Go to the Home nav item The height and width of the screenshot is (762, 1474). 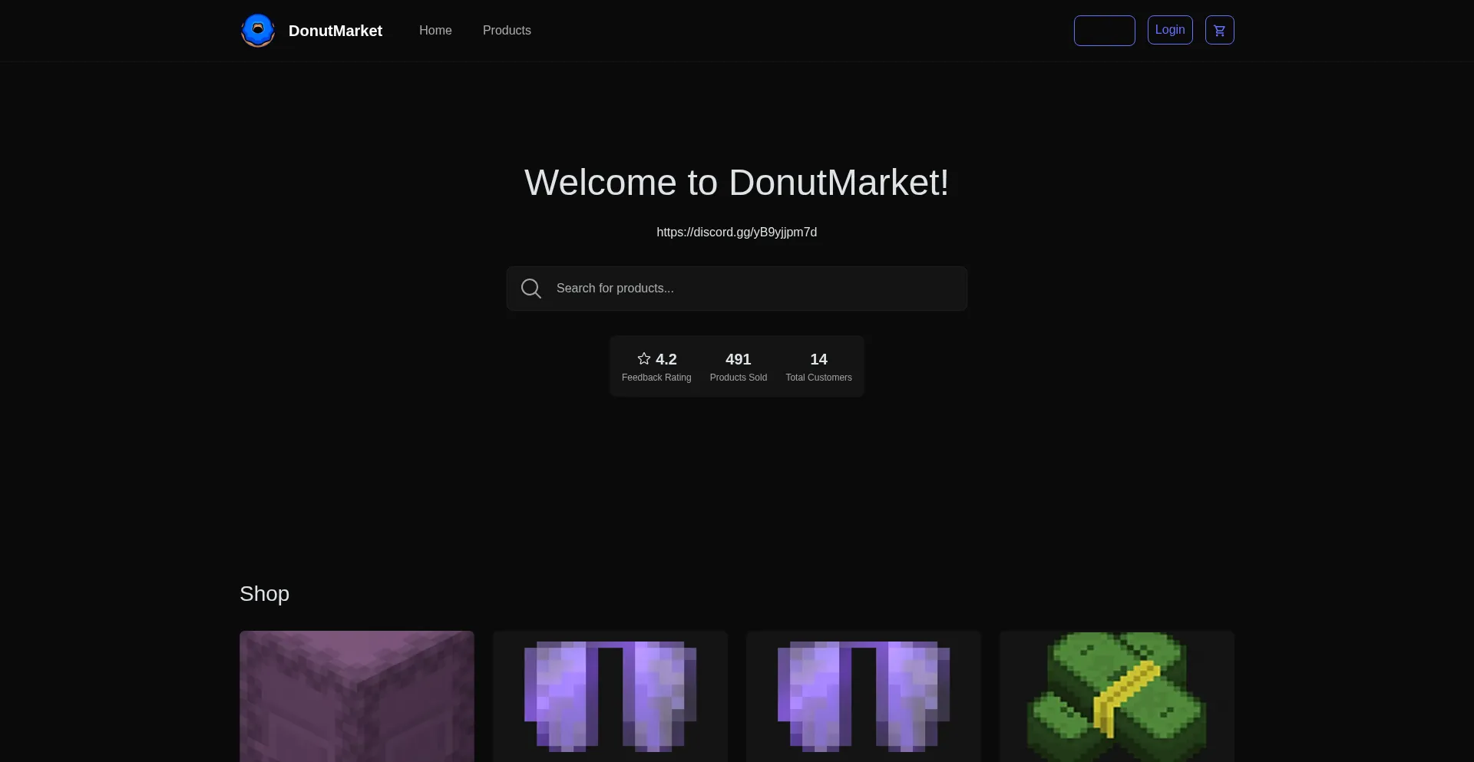(x=435, y=31)
